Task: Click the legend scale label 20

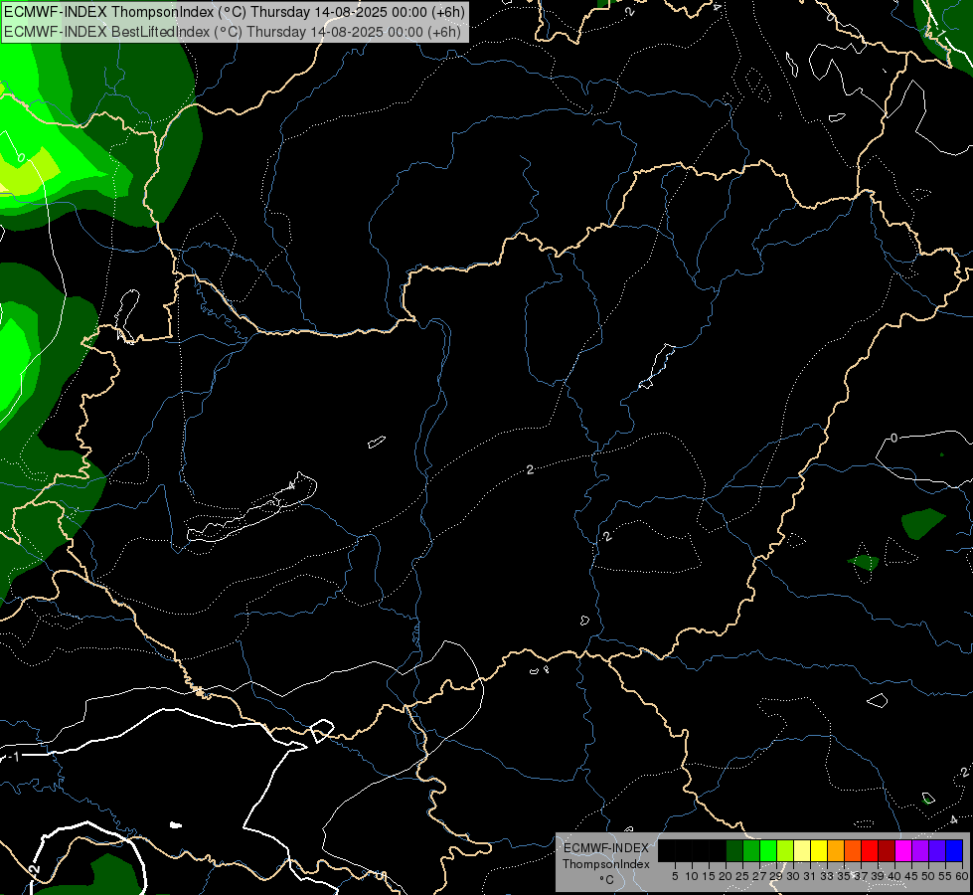Action: [x=726, y=876]
